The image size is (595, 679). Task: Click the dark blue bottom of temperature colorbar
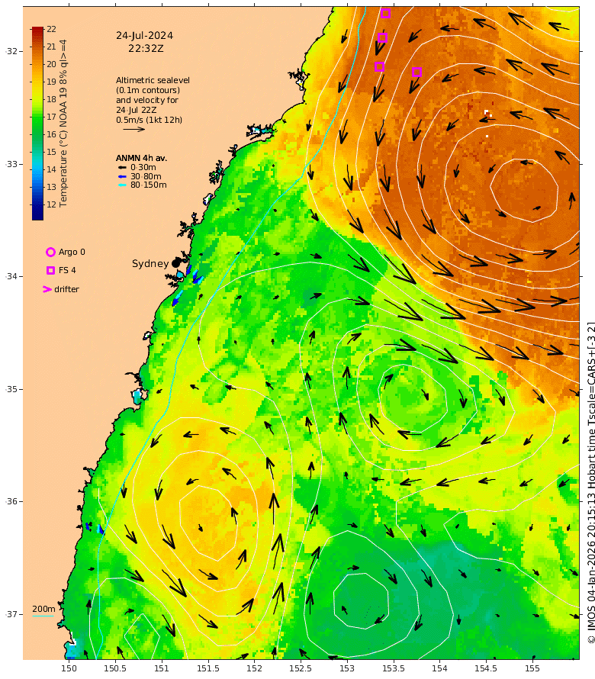click(37, 214)
